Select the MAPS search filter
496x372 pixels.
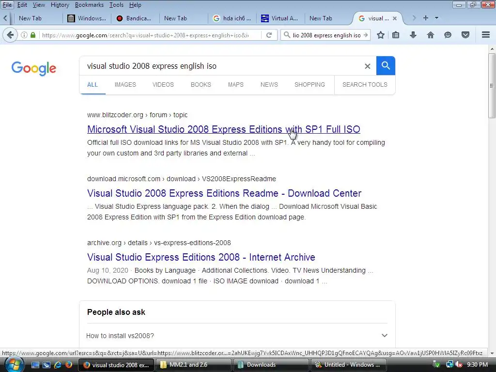(x=236, y=84)
